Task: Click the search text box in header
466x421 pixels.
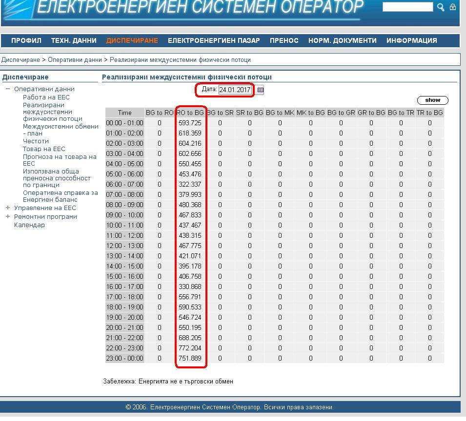Action: click(x=407, y=7)
